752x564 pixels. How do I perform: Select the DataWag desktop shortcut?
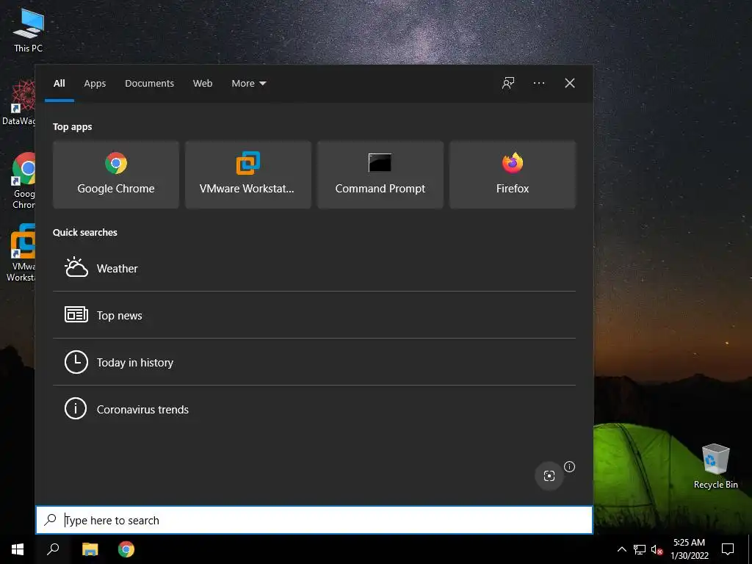(x=18, y=103)
